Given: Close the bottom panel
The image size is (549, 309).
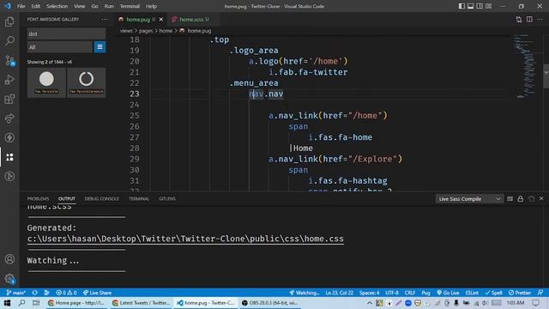Looking at the screenshot, I should [x=541, y=198].
